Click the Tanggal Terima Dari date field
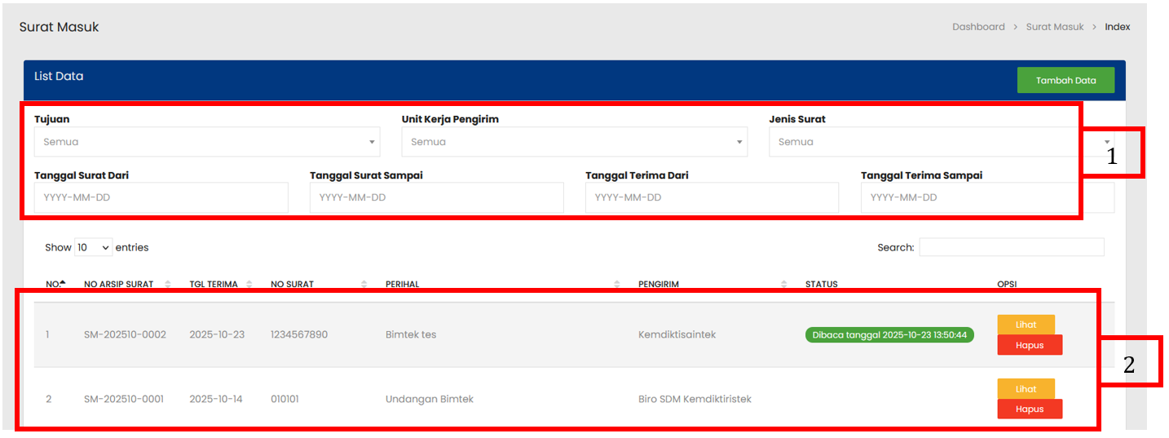The height and width of the screenshot is (438, 1169). coord(712,197)
